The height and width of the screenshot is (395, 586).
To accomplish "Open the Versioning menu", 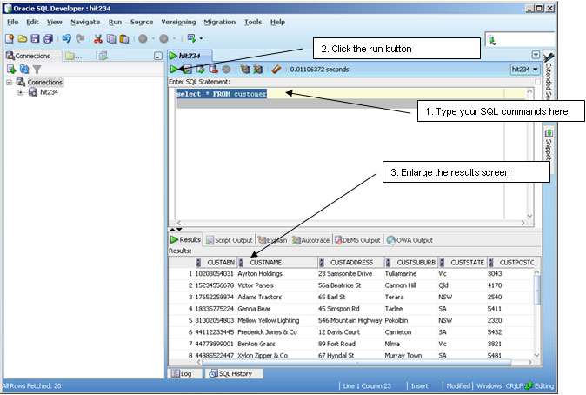I will tap(178, 22).
